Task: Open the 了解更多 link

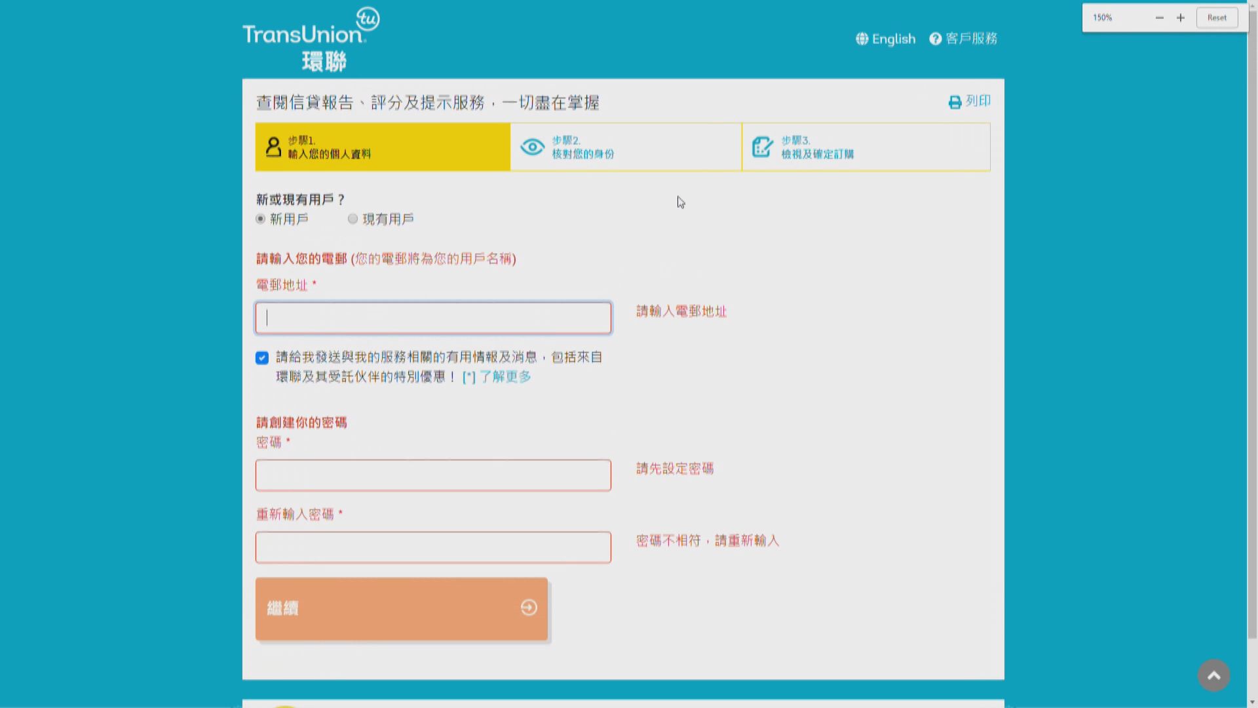Action: click(x=505, y=376)
